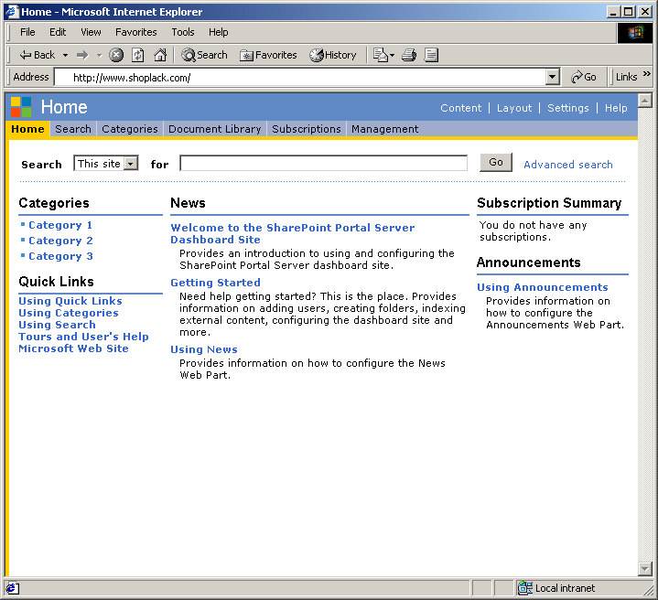Click the Back arrow toolbar button
This screenshot has width=658, height=600.
(x=37, y=55)
